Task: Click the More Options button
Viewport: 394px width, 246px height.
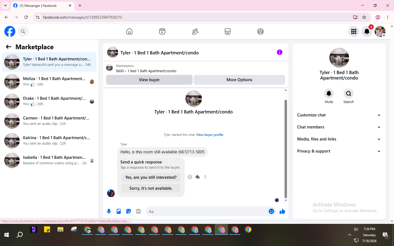Action: (x=239, y=80)
